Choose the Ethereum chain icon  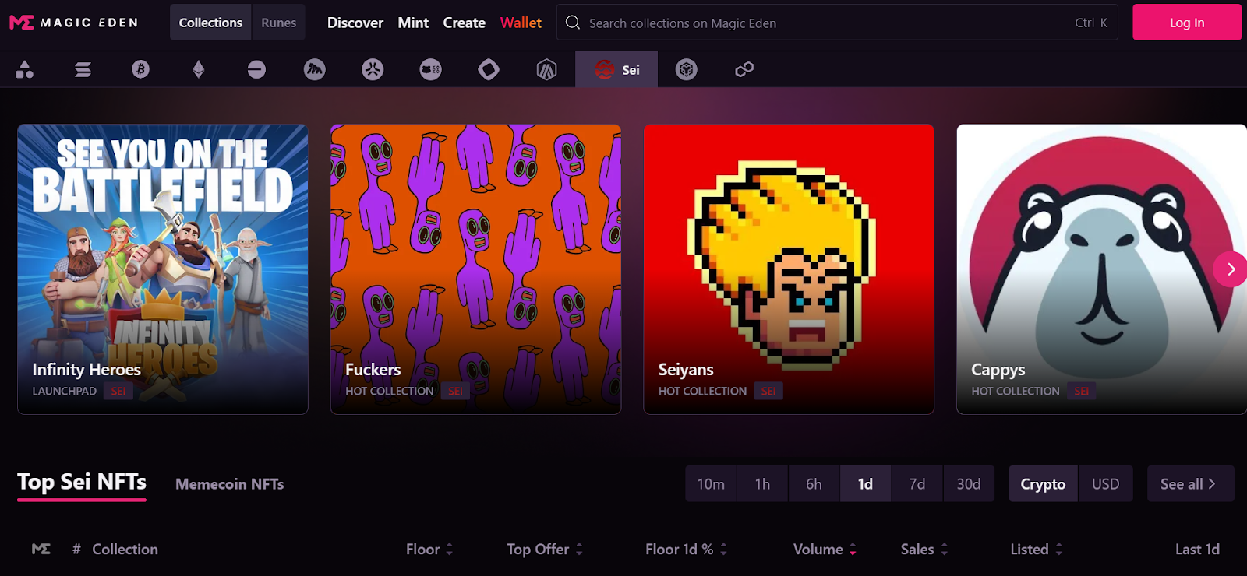(x=199, y=70)
